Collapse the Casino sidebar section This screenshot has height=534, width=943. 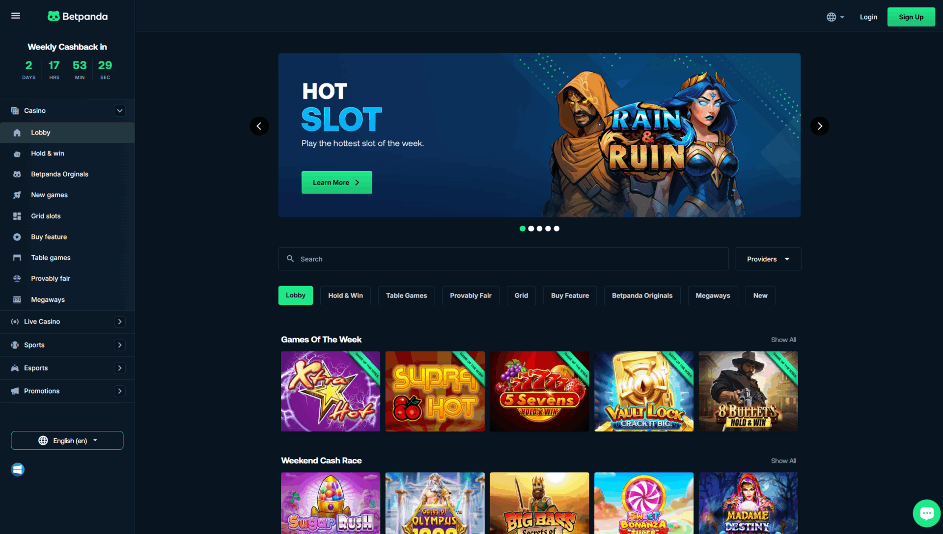(119, 111)
